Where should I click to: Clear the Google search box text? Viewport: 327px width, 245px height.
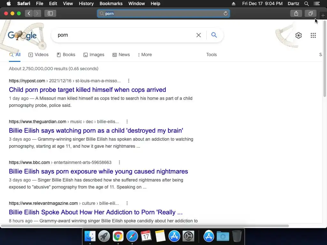point(199,35)
